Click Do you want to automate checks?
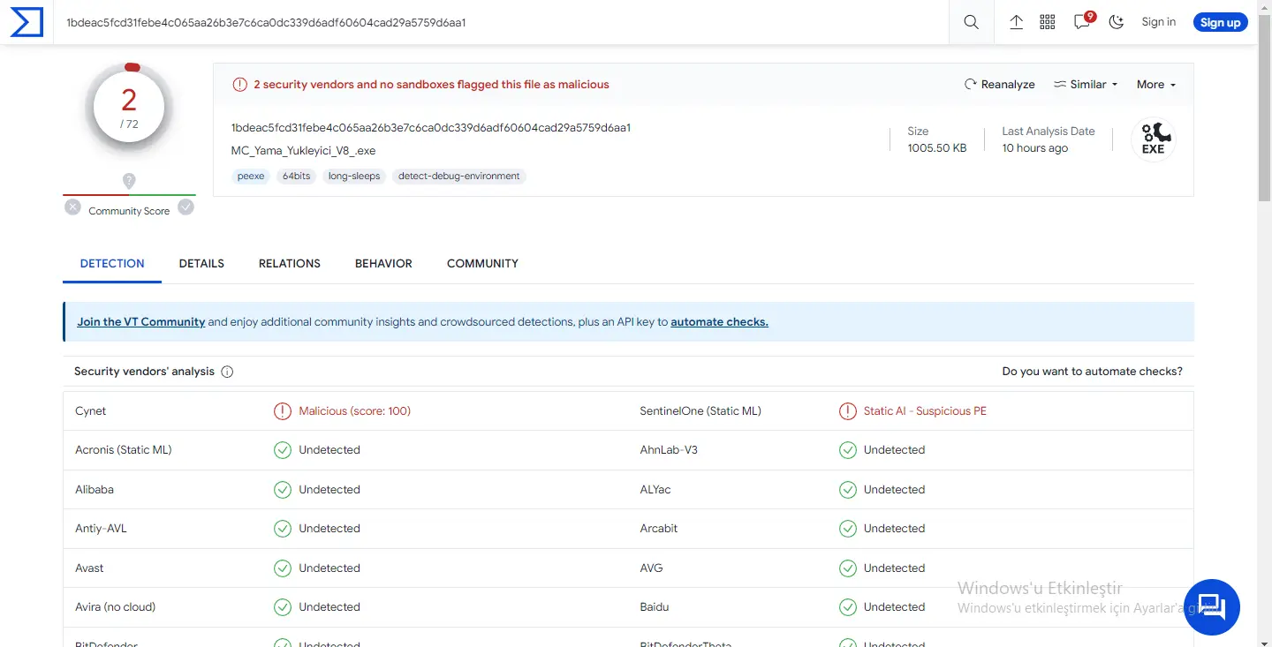1272x647 pixels. 1093,372
